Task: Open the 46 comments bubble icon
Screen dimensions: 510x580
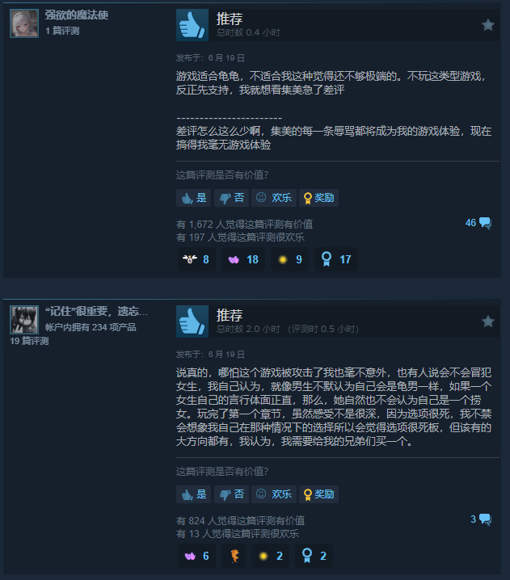Action: point(485,223)
